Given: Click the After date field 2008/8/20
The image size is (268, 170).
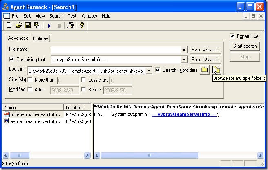Looking at the screenshot, I should click(x=65, y=90).
